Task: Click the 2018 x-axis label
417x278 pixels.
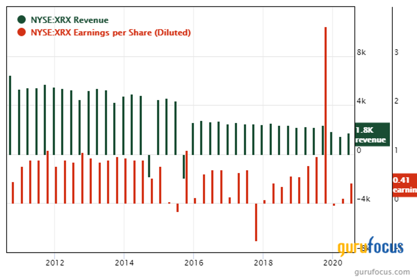Action: pyautogui.click(x=263, y=263)
